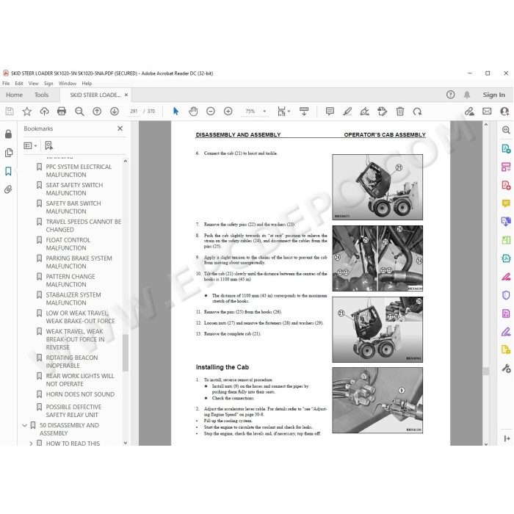The width and height of the screenshot is (514, 514).
Task: Open the FLOAT CONTROL MALFUNCTION bookmark
Action: pos(68,244)
